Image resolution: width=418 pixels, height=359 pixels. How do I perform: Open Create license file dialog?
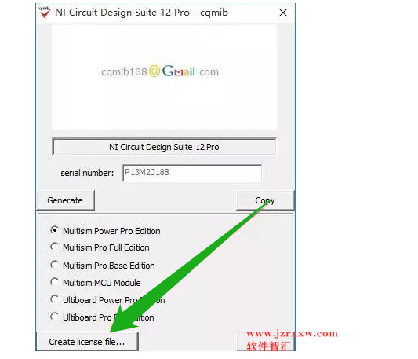[87, 342]
